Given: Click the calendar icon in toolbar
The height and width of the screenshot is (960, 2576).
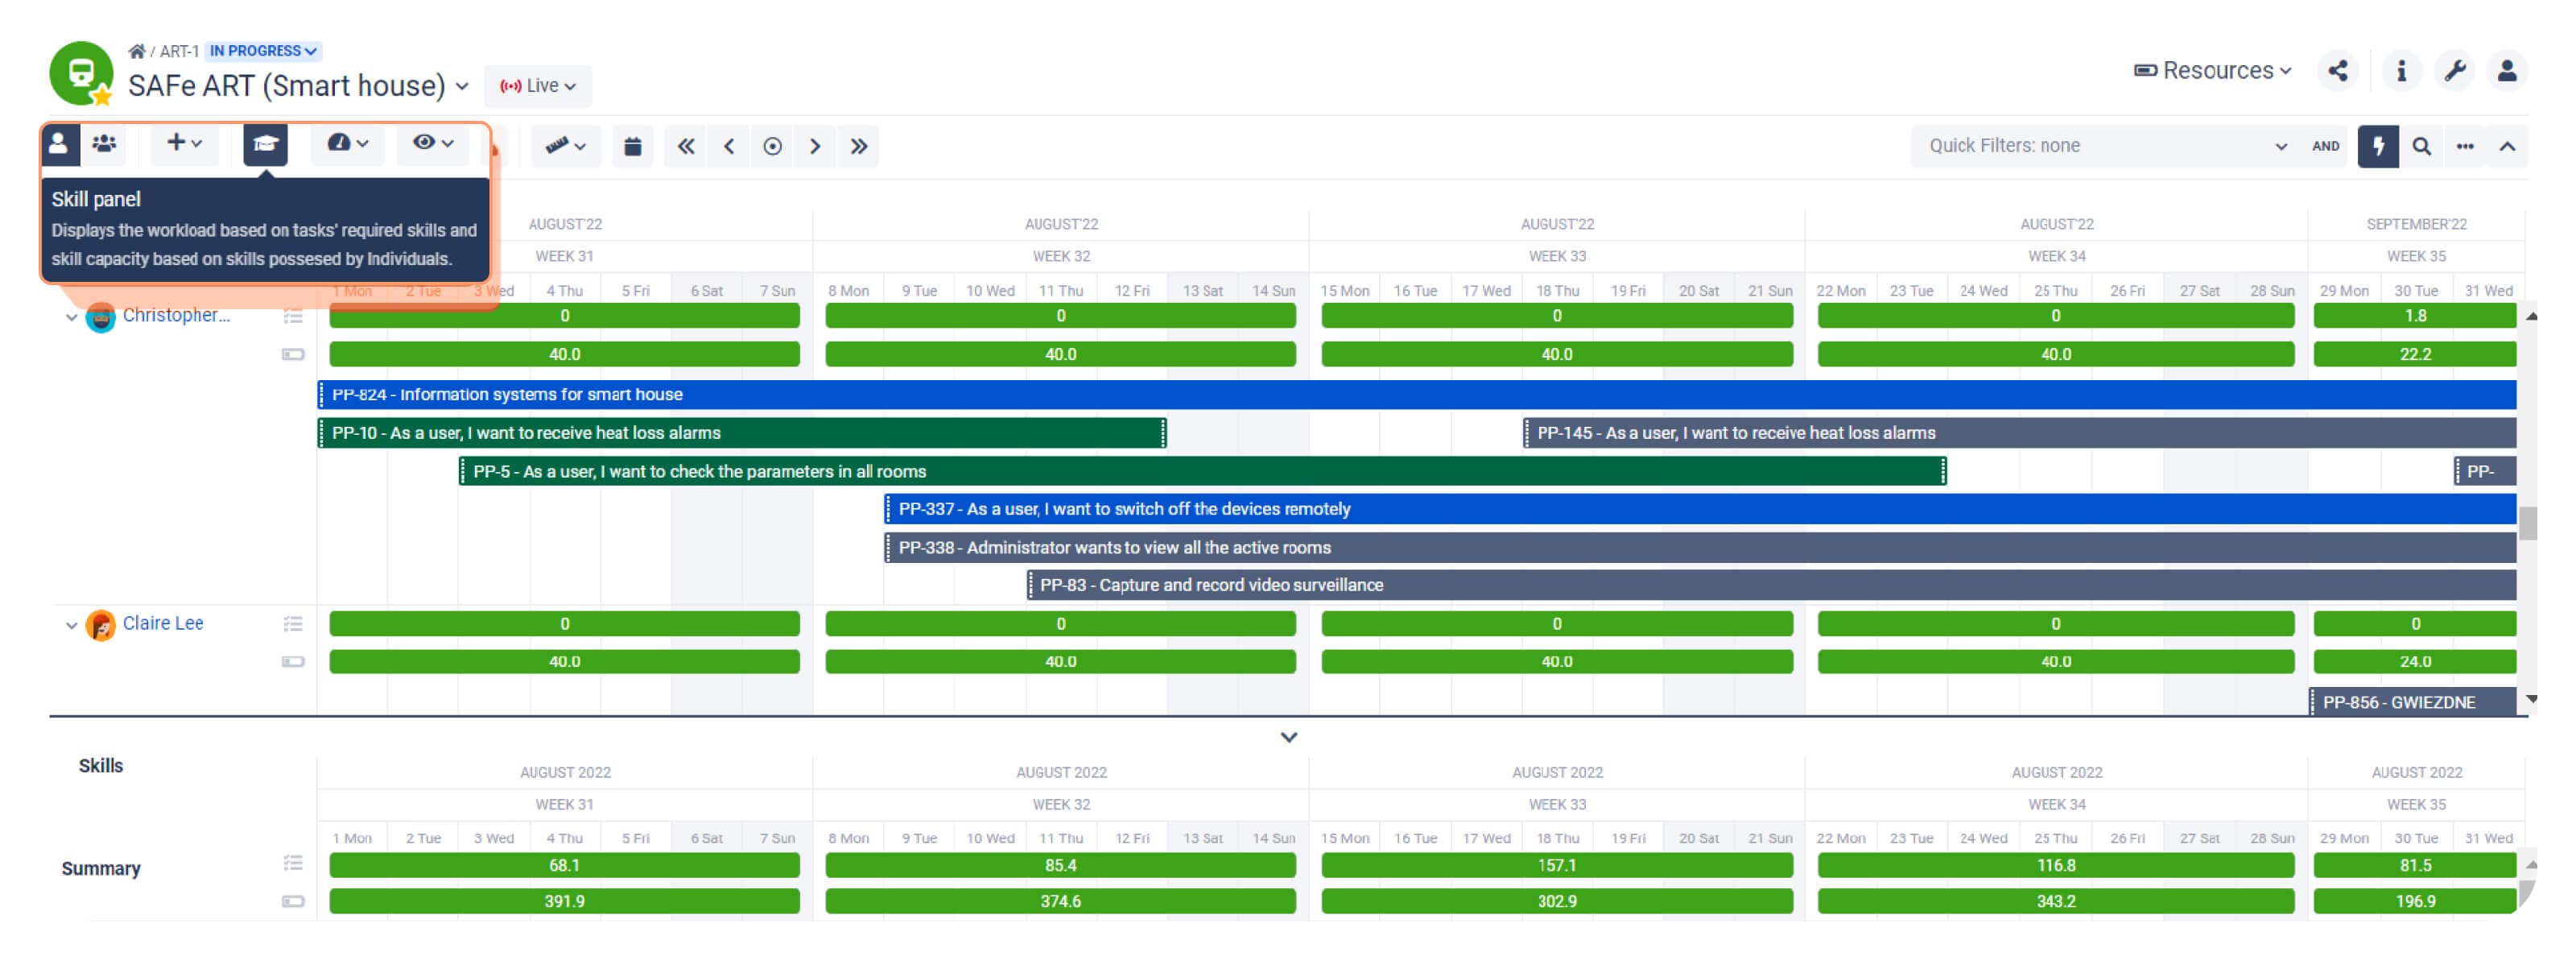Looking at the screenshot, I should [x=632, y=147].
